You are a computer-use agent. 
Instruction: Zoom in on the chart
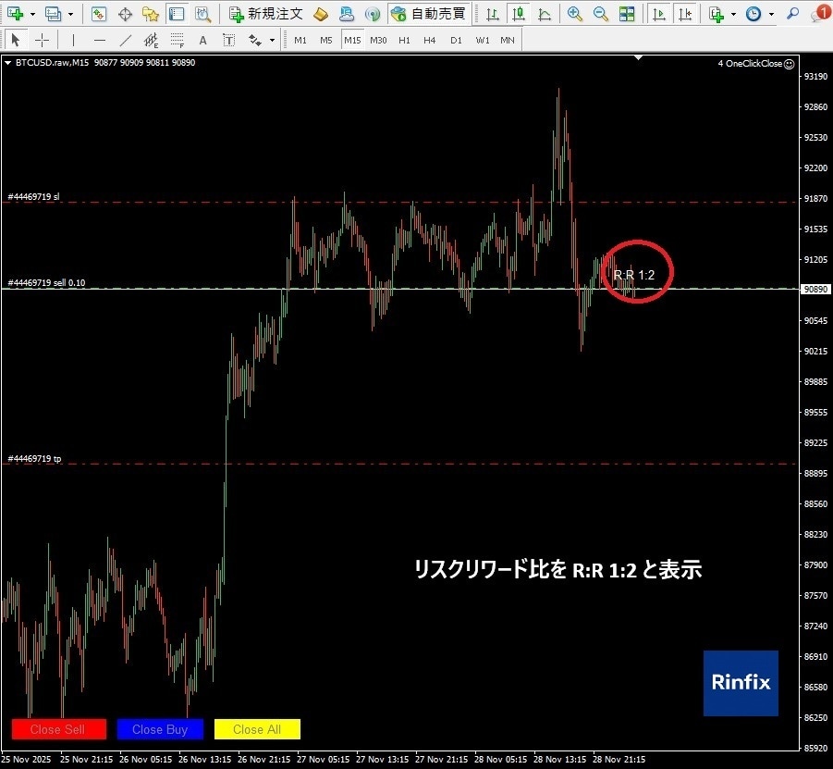pyautogui.click(x=574, y=14)
